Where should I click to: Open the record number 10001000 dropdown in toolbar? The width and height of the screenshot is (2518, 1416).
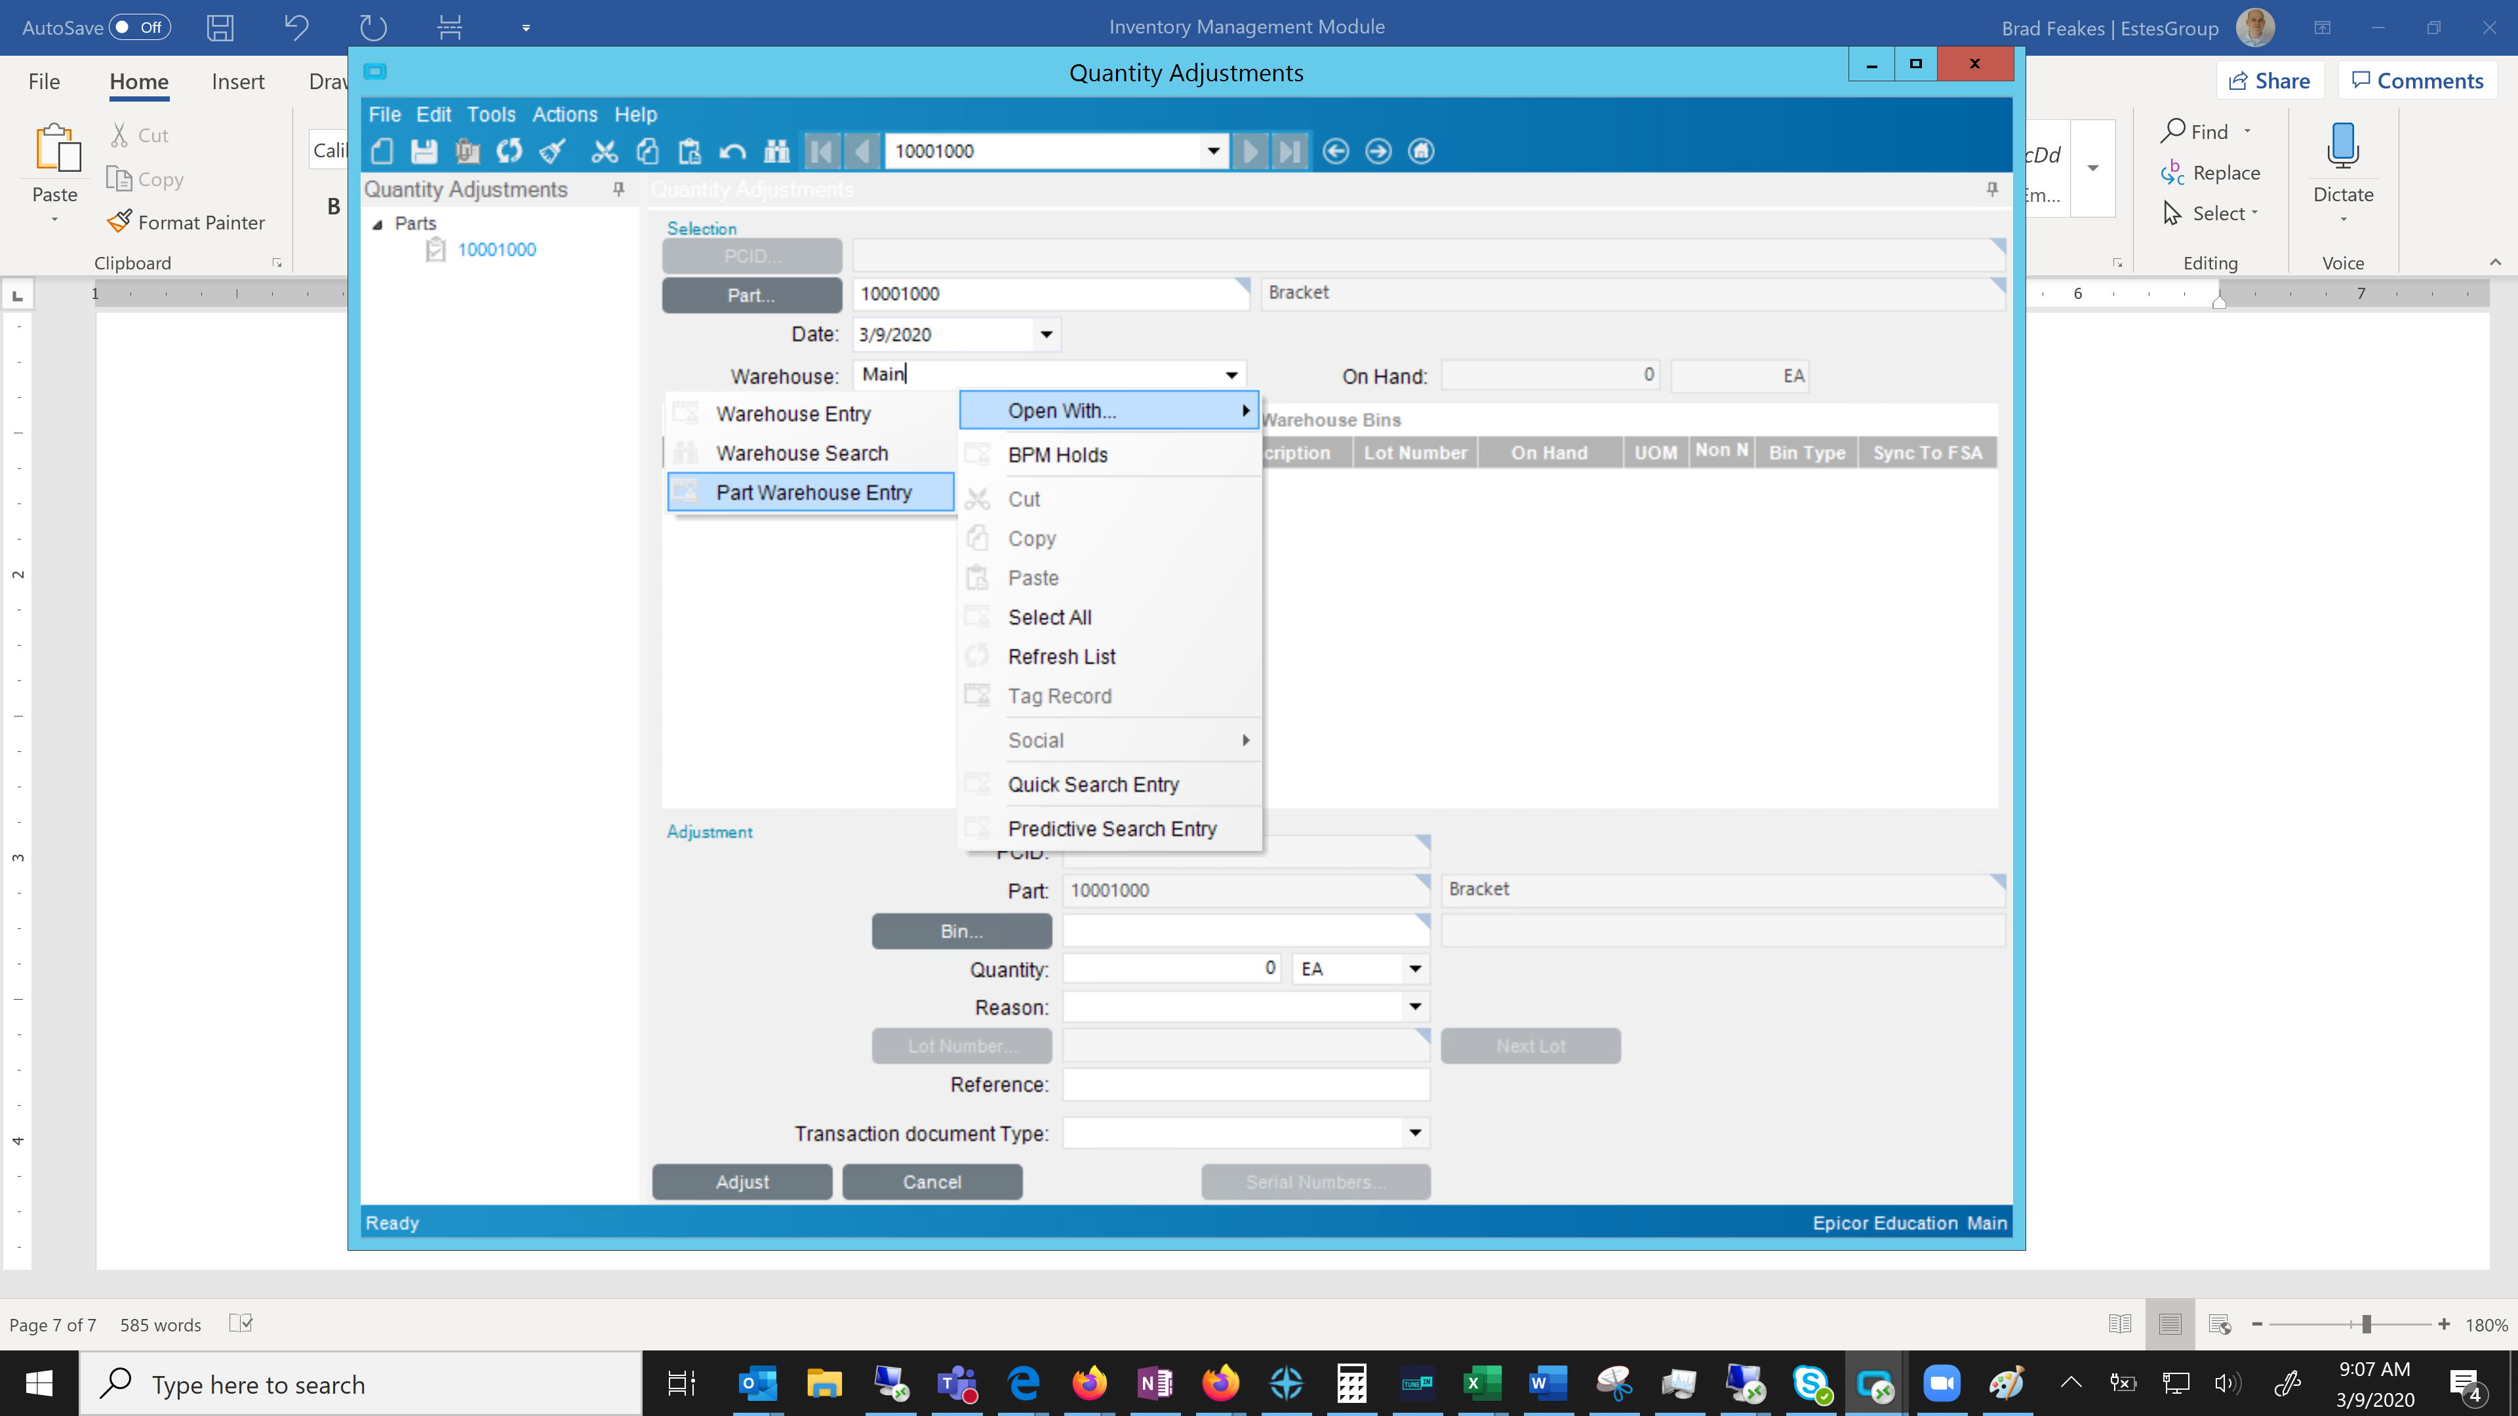coord(1213,151)
